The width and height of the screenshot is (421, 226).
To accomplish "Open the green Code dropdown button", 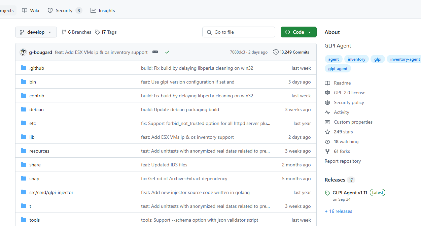I will click(x=299, y=32).
